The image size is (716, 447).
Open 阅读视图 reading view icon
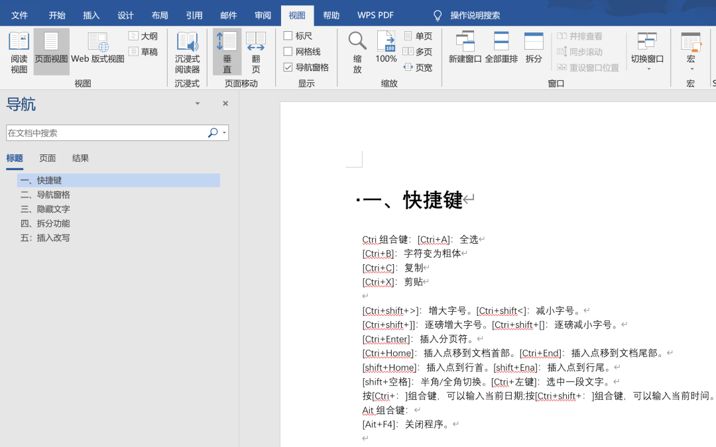(19, 52)
